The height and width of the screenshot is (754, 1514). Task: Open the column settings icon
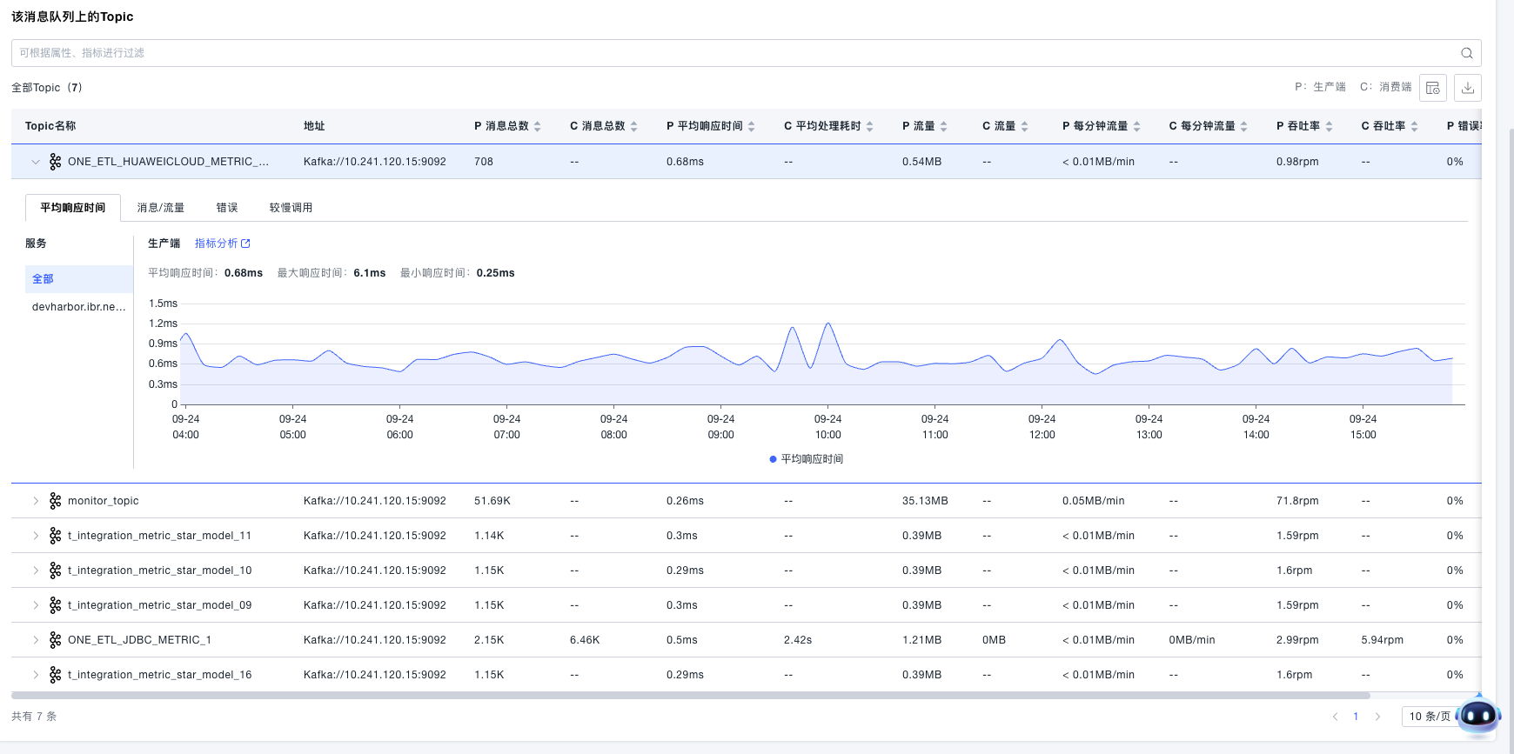(x=1432, y=88)
